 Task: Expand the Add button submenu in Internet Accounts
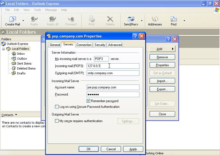(162, 49)
